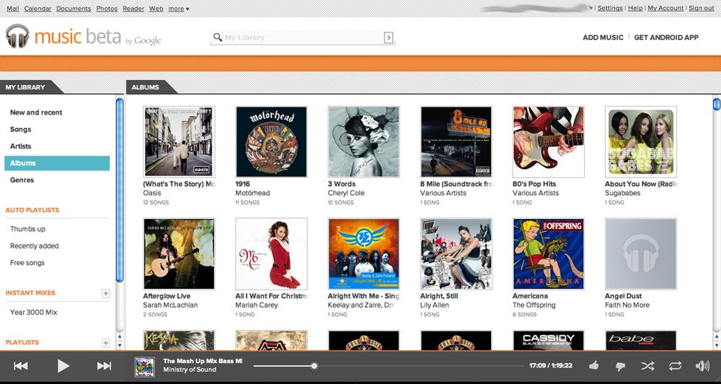Click 'The Mash Up Mix Bass' song title
The width and height of the screenshot is (721, 384).
203,361
